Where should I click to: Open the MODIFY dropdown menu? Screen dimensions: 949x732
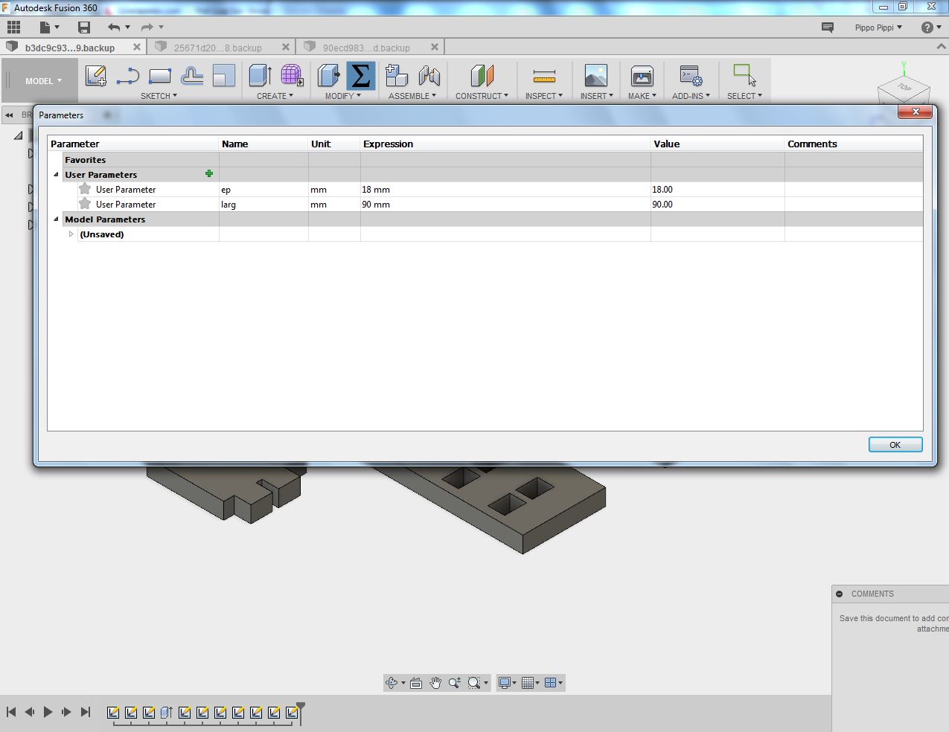[x=342, y=96]
